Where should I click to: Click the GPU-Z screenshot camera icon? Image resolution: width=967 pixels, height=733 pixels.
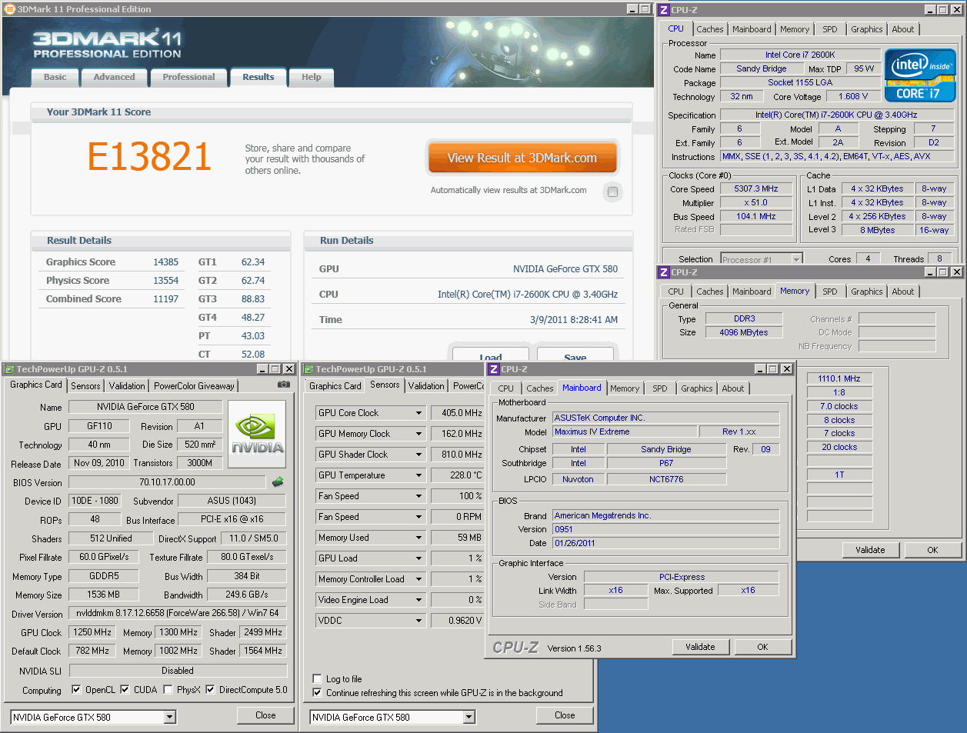coord(284,385)
